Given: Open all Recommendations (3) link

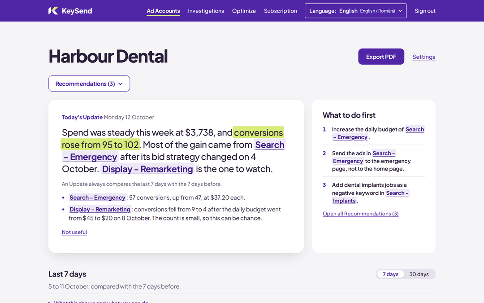Looking at the screenshot, I should point(360,214).
